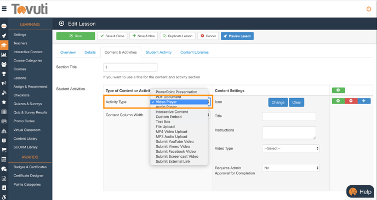377x200 pixels.
Task: Remove activity row with red minus button
Action: (351, 101)
